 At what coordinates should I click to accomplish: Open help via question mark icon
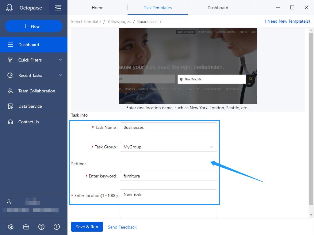pyautogui.click(x=41, y=227)
